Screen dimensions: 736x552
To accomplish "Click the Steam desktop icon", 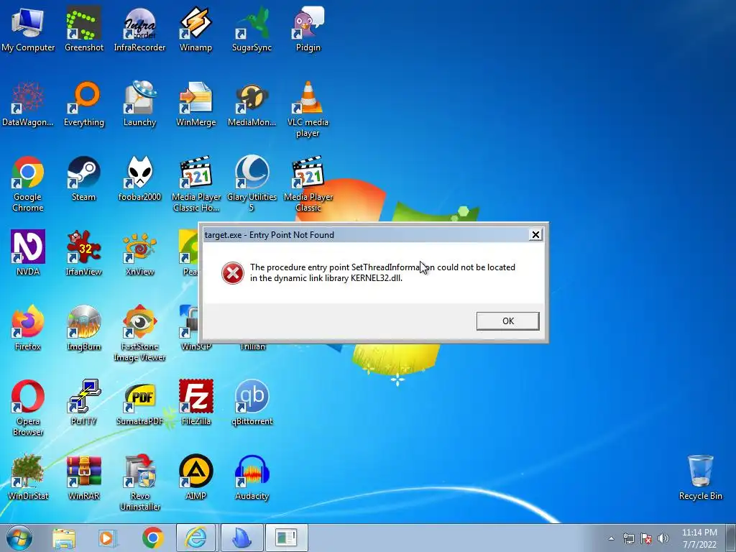I will (x=83, y=178).
